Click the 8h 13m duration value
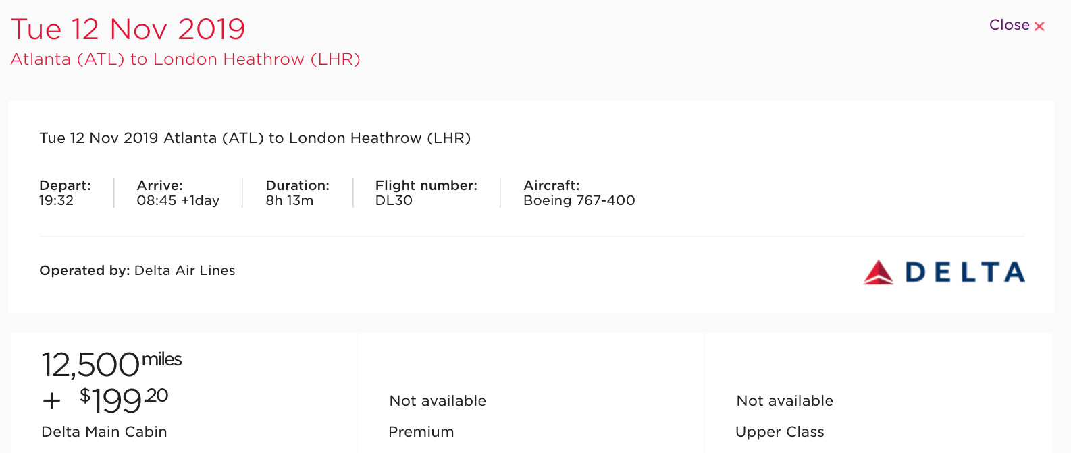The width and height of the screenshot is (1071, 453). [x=289, y=200]
